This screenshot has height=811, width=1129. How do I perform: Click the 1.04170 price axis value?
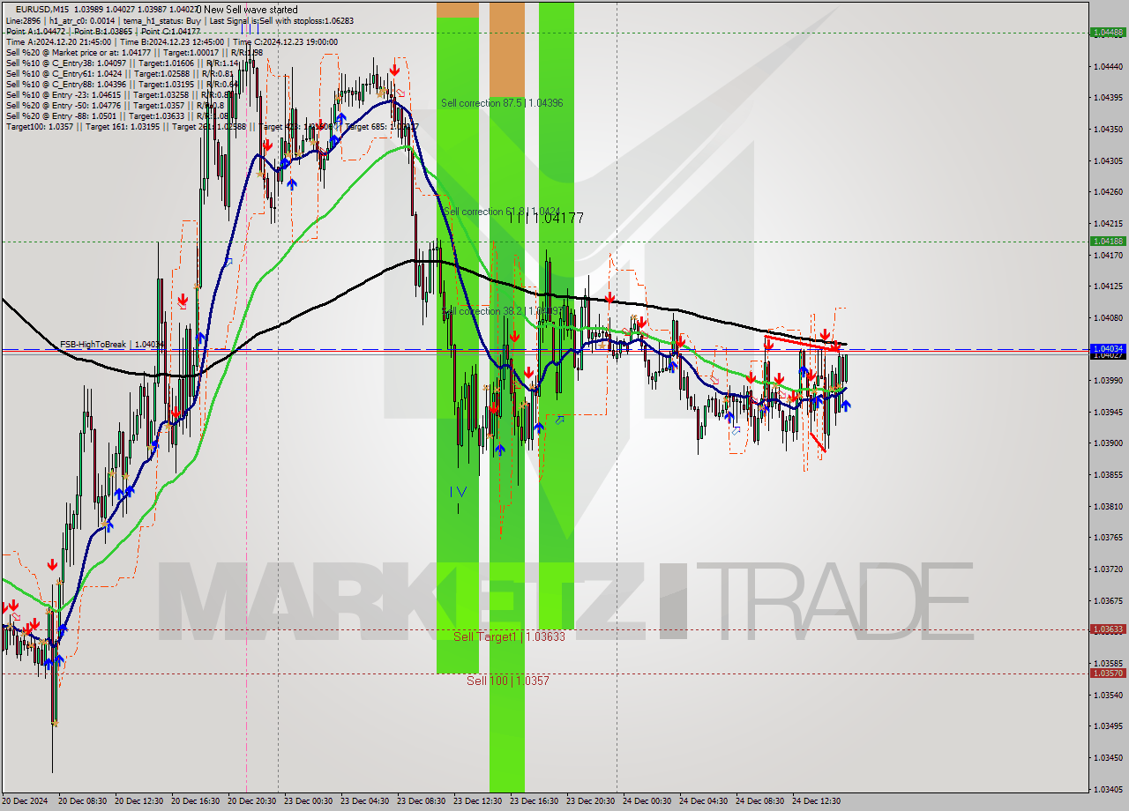pyautogui.click(x=1108, y=255)
